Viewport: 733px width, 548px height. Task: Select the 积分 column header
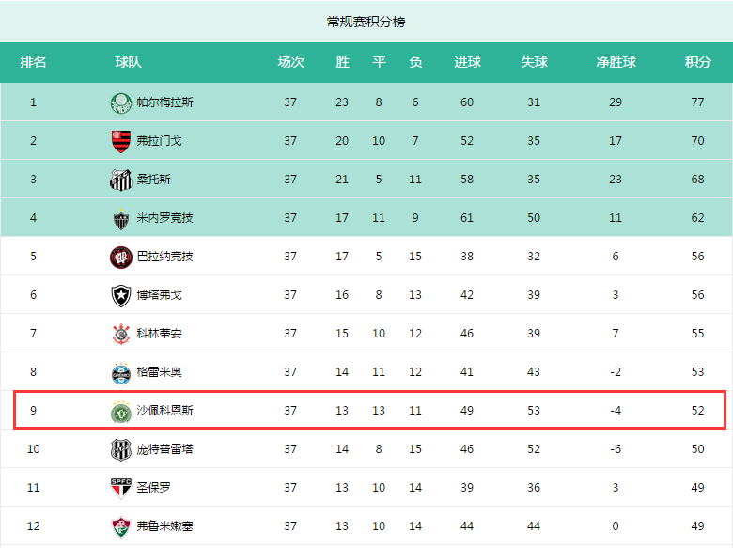pos(697,62)
